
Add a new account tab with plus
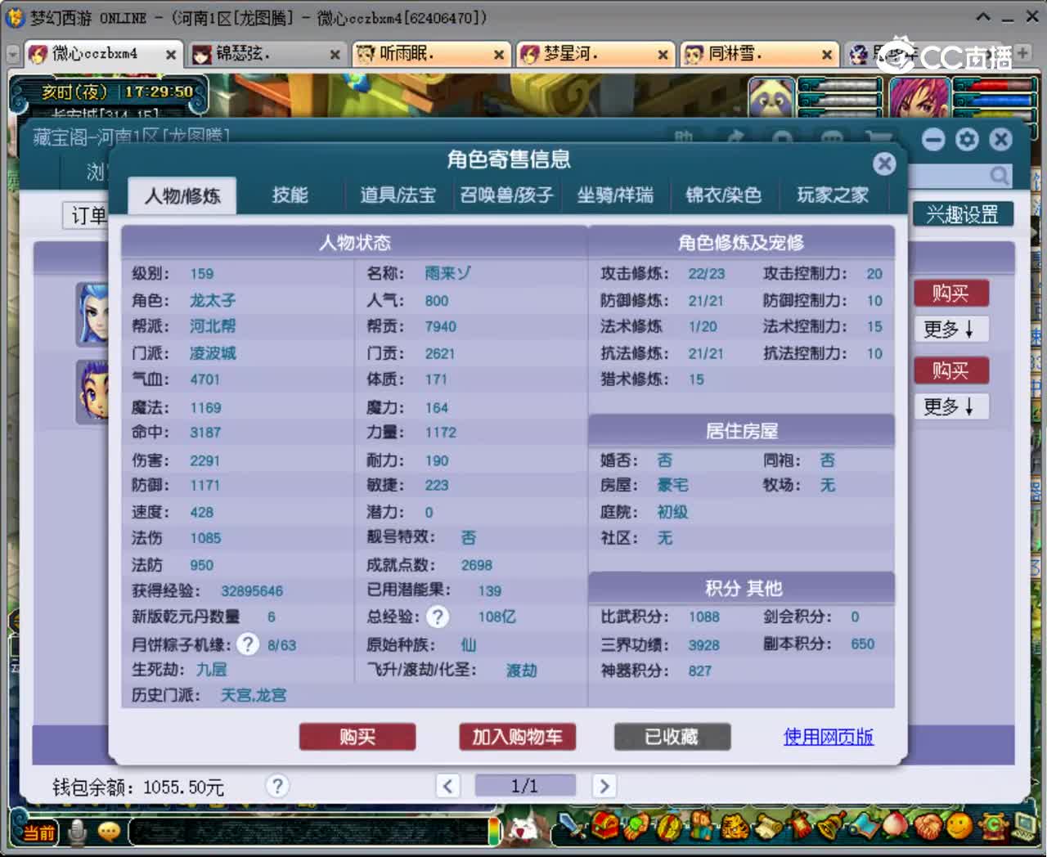1022,52
